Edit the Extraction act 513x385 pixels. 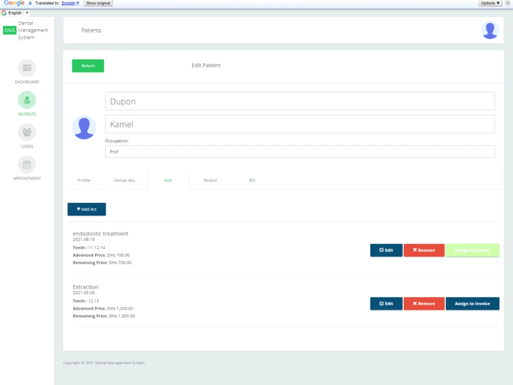point(386,303)
